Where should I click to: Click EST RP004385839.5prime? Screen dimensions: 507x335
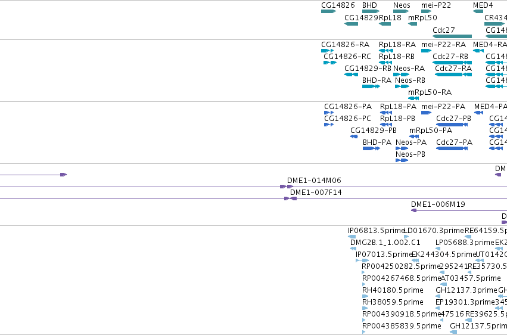tap(402, 326)
